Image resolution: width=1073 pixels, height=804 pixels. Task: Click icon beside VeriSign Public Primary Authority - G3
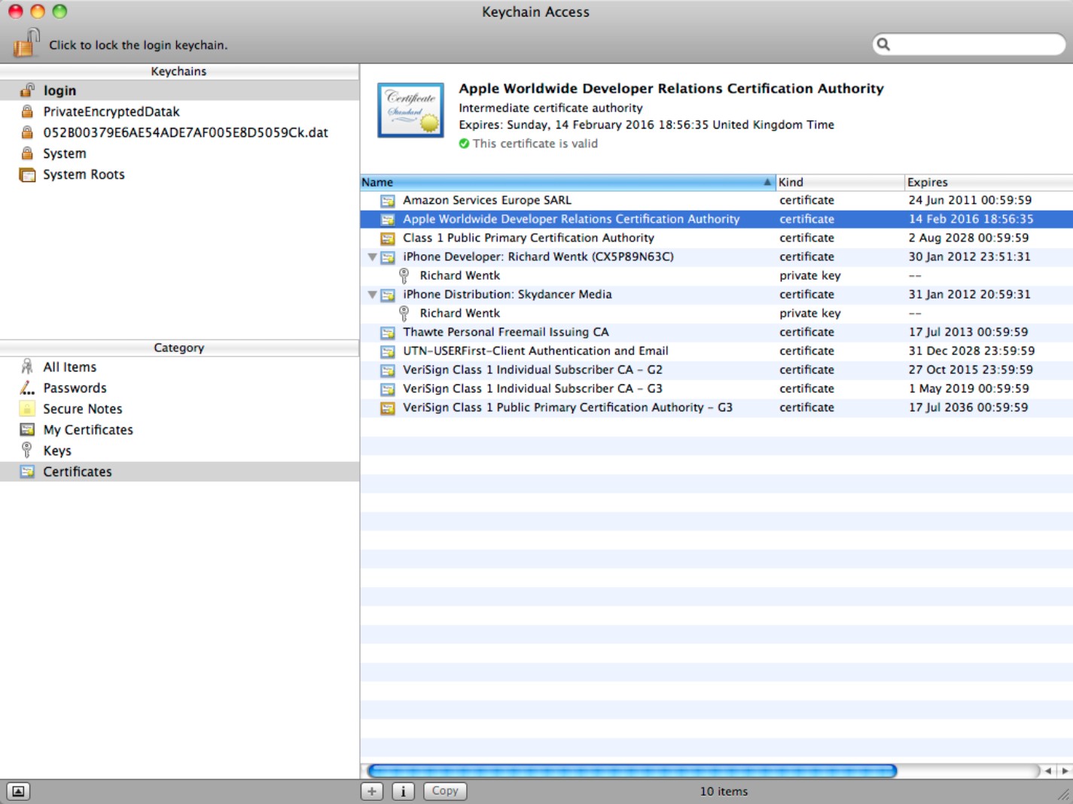pyautogui.click(x=388, y=408)
